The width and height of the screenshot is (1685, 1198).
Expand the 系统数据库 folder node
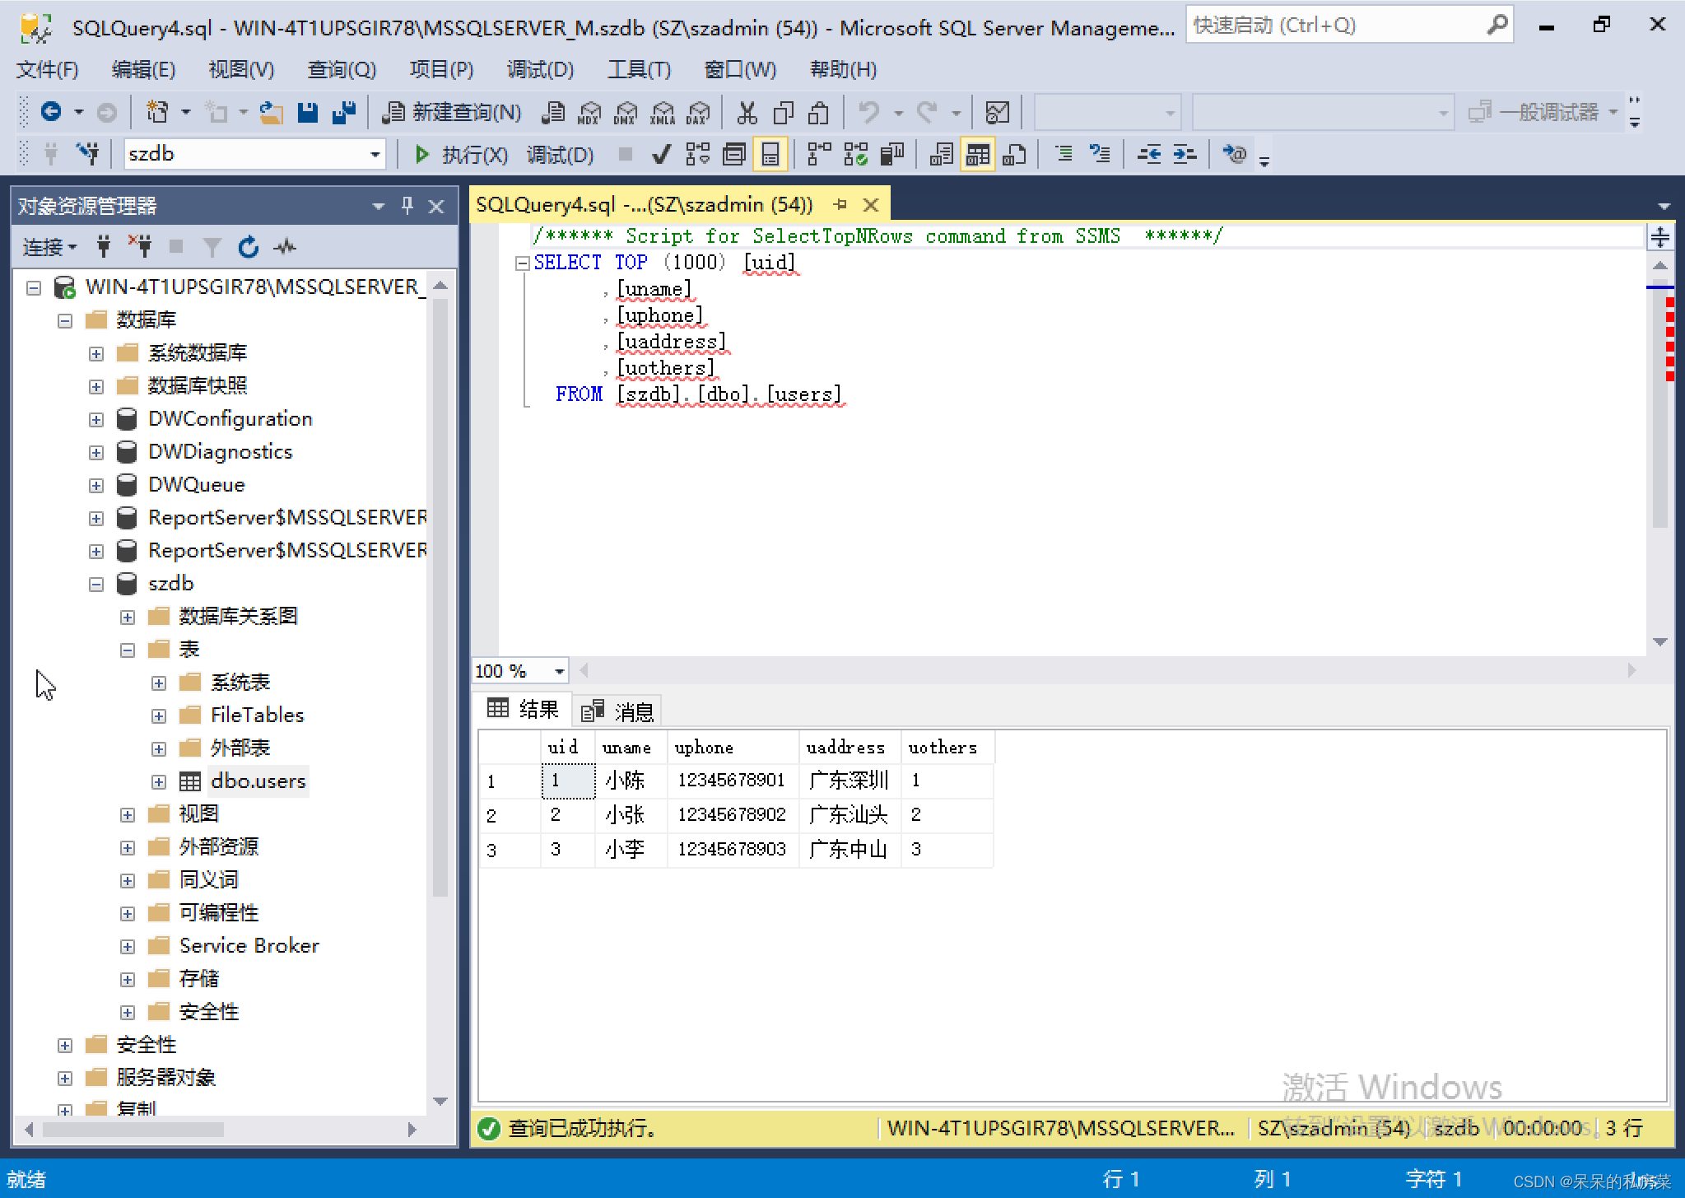pos(96,353)
